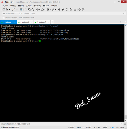Image resolution: width=127 pixels, height=129 pixels.
Task: Click the Fullscreen toggle icon
Action: coord(67,9)
